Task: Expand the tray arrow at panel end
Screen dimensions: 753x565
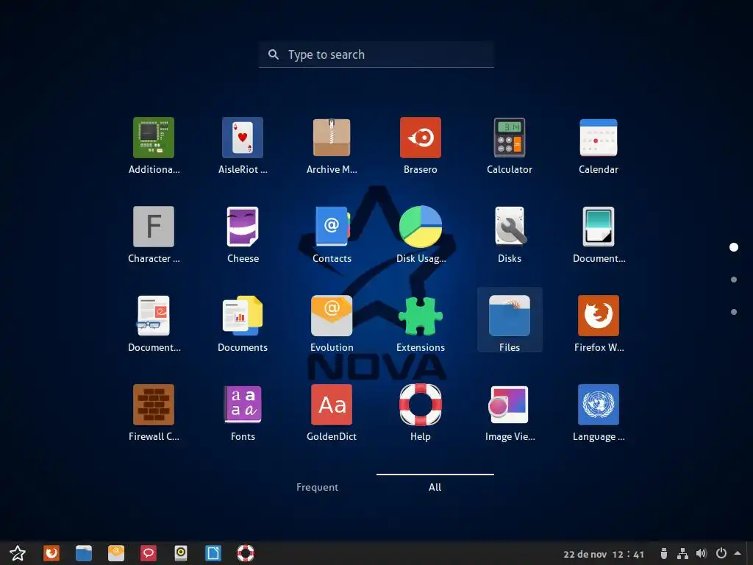Action: coord(738,553)
